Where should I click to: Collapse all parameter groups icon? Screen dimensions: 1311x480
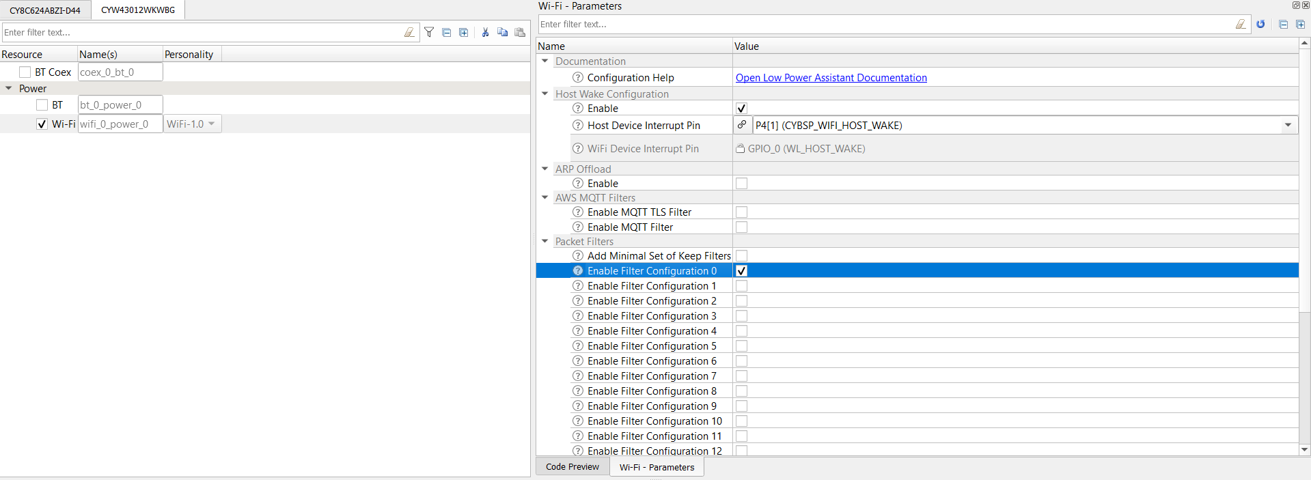coord(1284,24)
